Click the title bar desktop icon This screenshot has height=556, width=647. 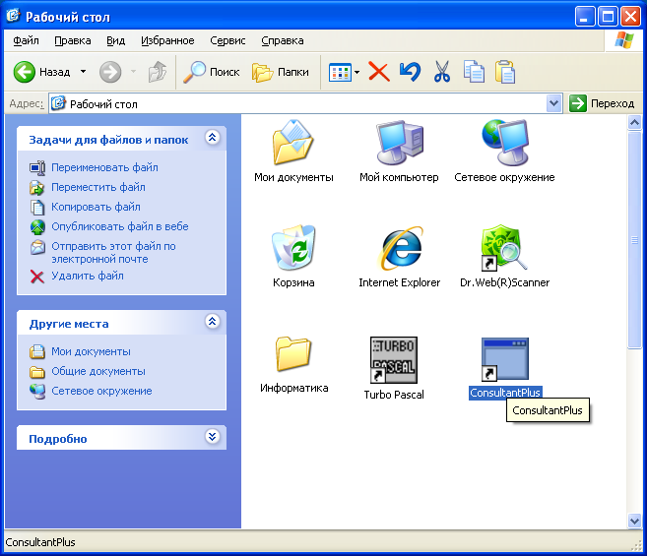tap(13, 16)
